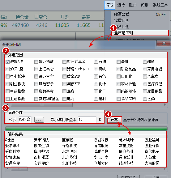The height and width of the screenshot is (178, 171).
Task: Click the 公式 field showing MA组合
Action: tap(25, 120)
